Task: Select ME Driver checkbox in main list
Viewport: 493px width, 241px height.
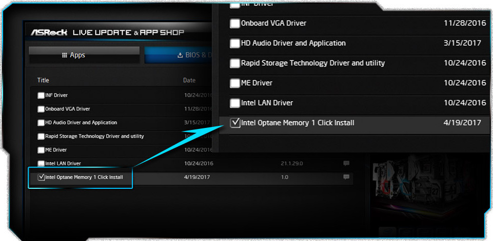Action: (41, 150)
